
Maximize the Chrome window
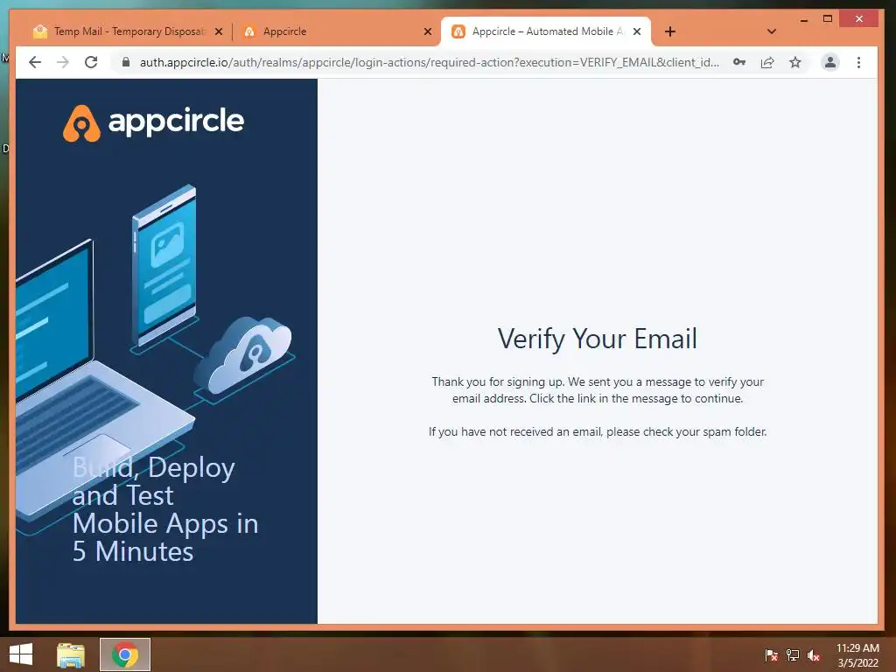[828, 19]
